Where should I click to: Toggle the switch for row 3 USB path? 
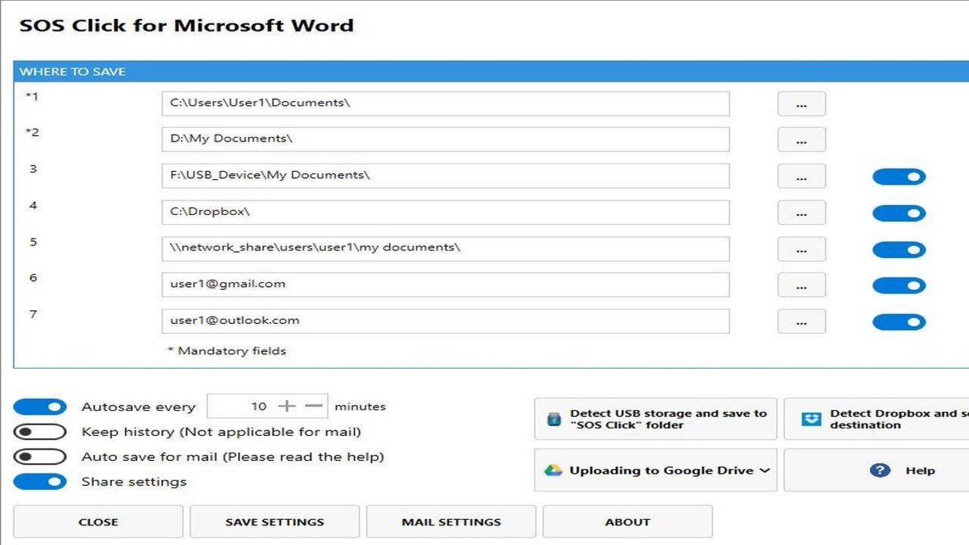(899, 177)
